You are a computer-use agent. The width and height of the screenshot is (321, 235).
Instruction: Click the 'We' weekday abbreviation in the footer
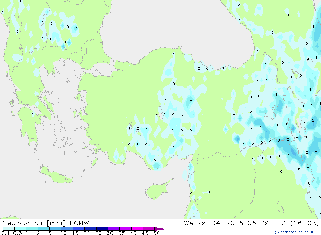(x=188, y=223)
